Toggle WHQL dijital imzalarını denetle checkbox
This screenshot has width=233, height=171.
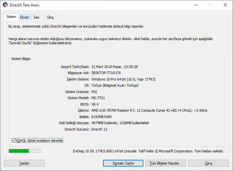(14, 141)
